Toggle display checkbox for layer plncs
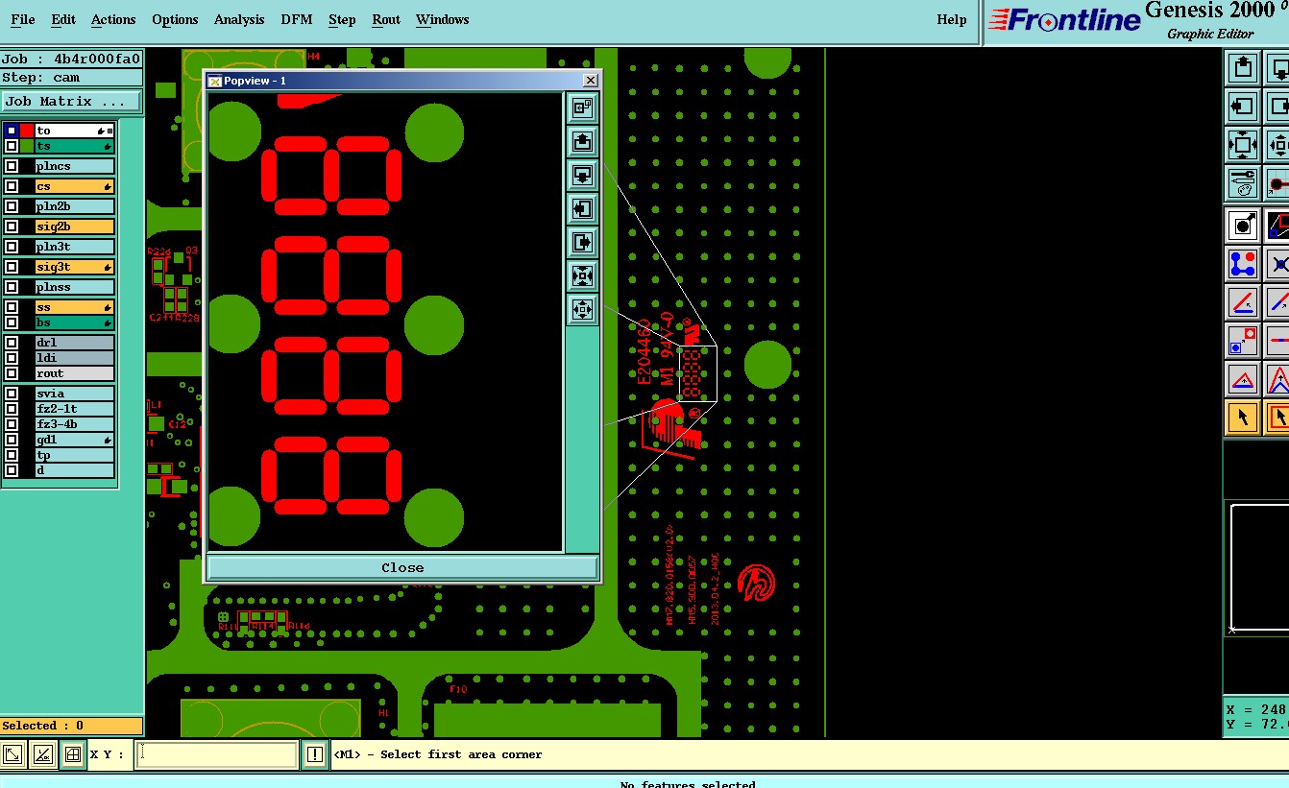 [x=12, y=166]
